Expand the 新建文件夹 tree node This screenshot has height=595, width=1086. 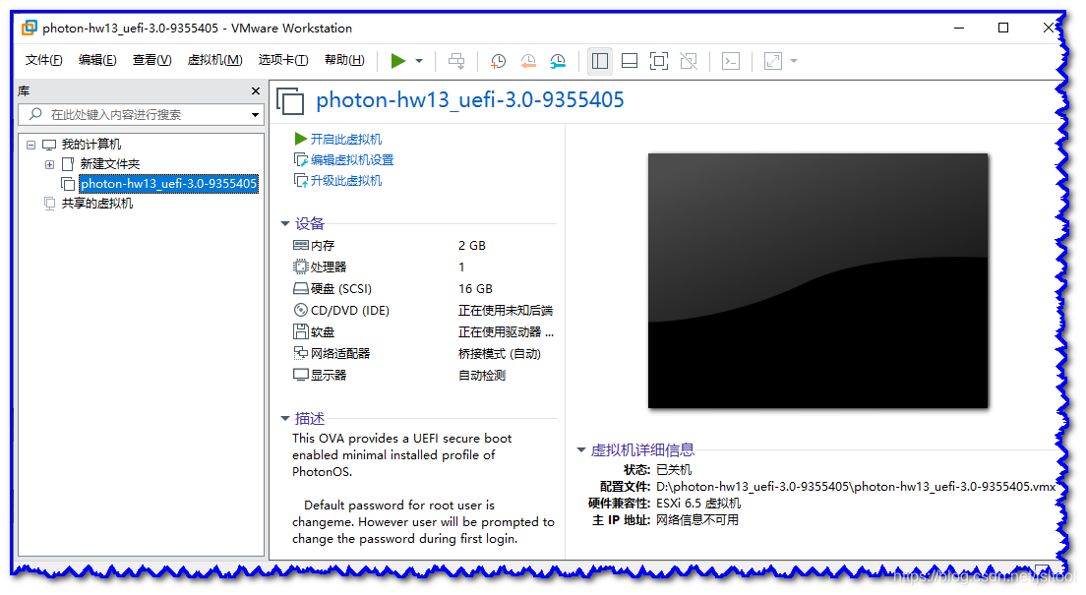click(x=49, y=164)
